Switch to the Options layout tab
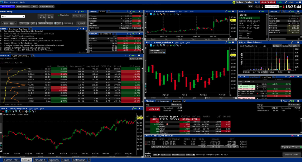Screen dimensions: 302x162 54,160
